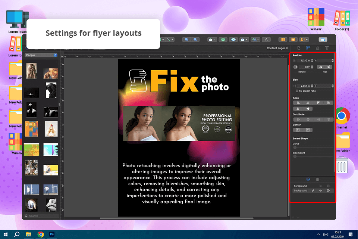Screen dimensions: 358x239
Task: Click the Curve slider handle
Action: [295, 148]
